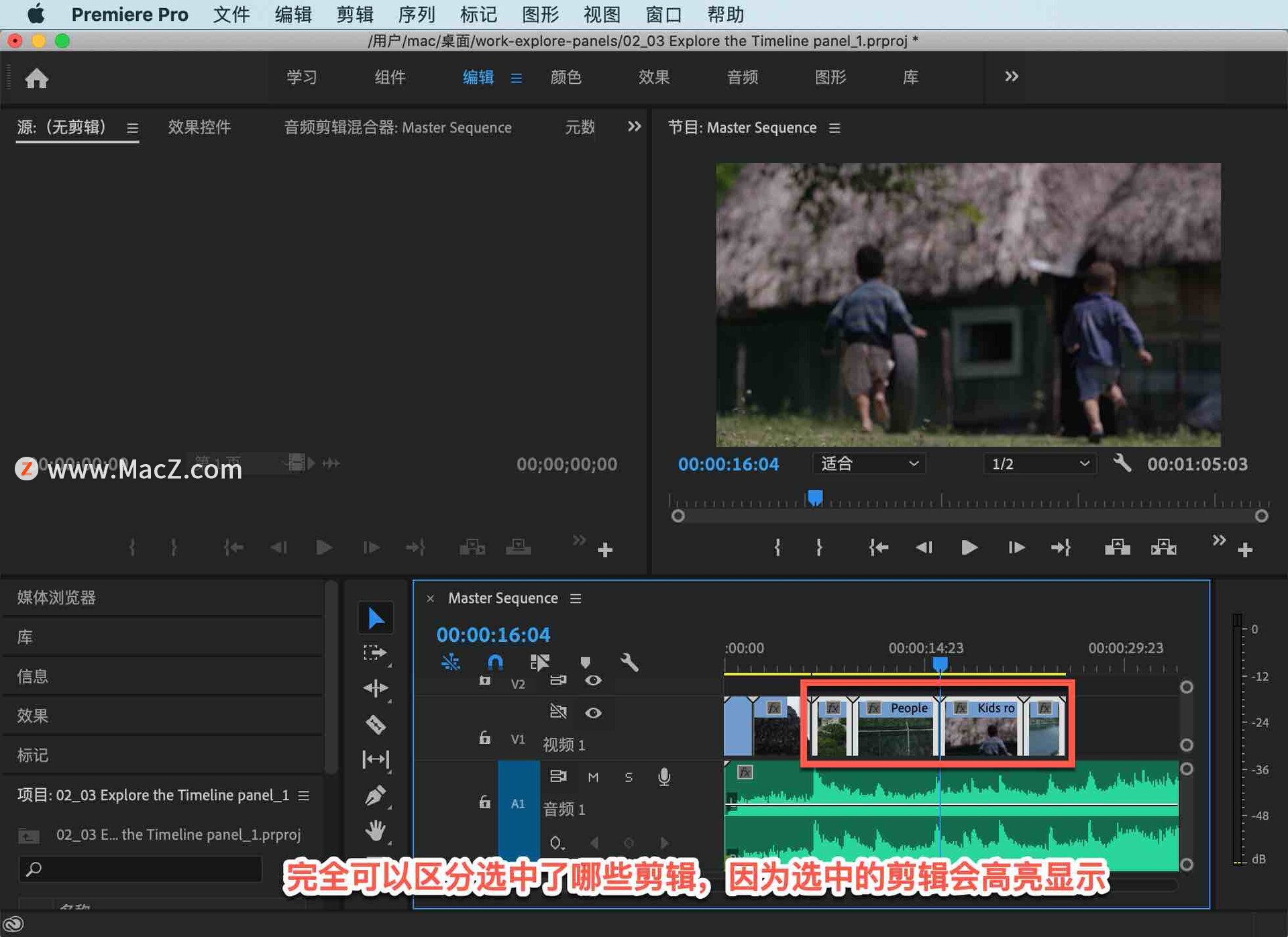Click the Home icon
Viewport: 1288px width, 937px height.
tap(37, 78)
